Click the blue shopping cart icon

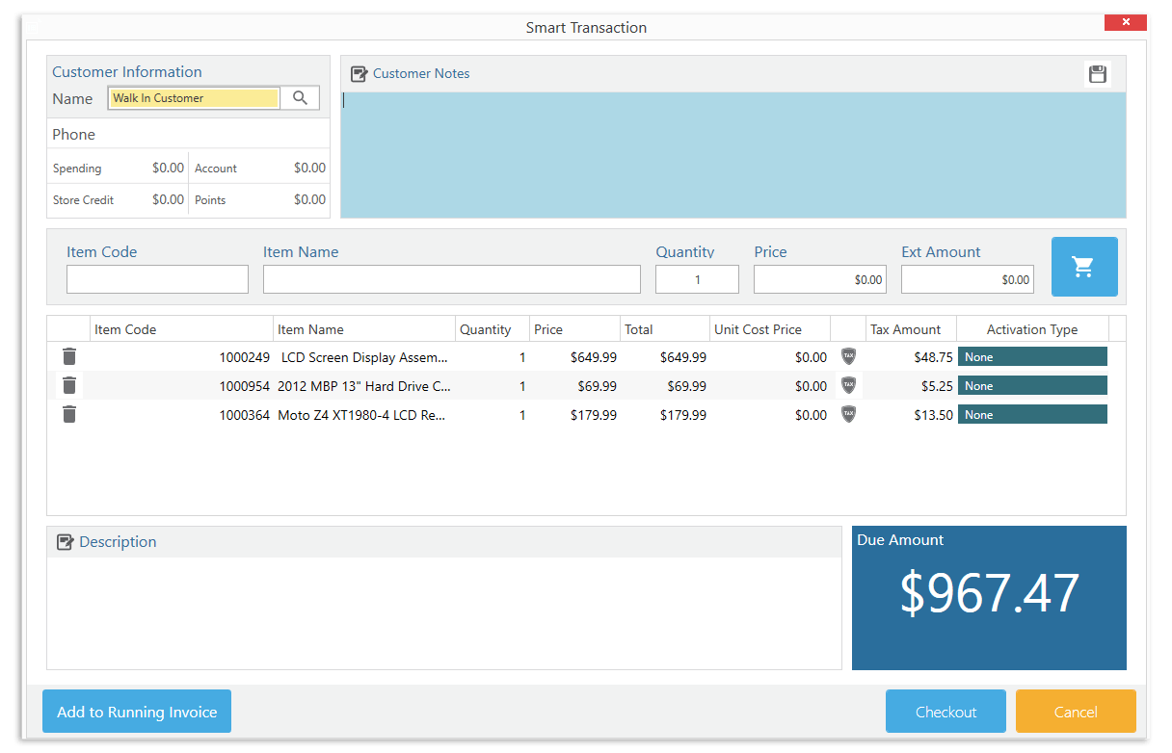[1084, 267]
